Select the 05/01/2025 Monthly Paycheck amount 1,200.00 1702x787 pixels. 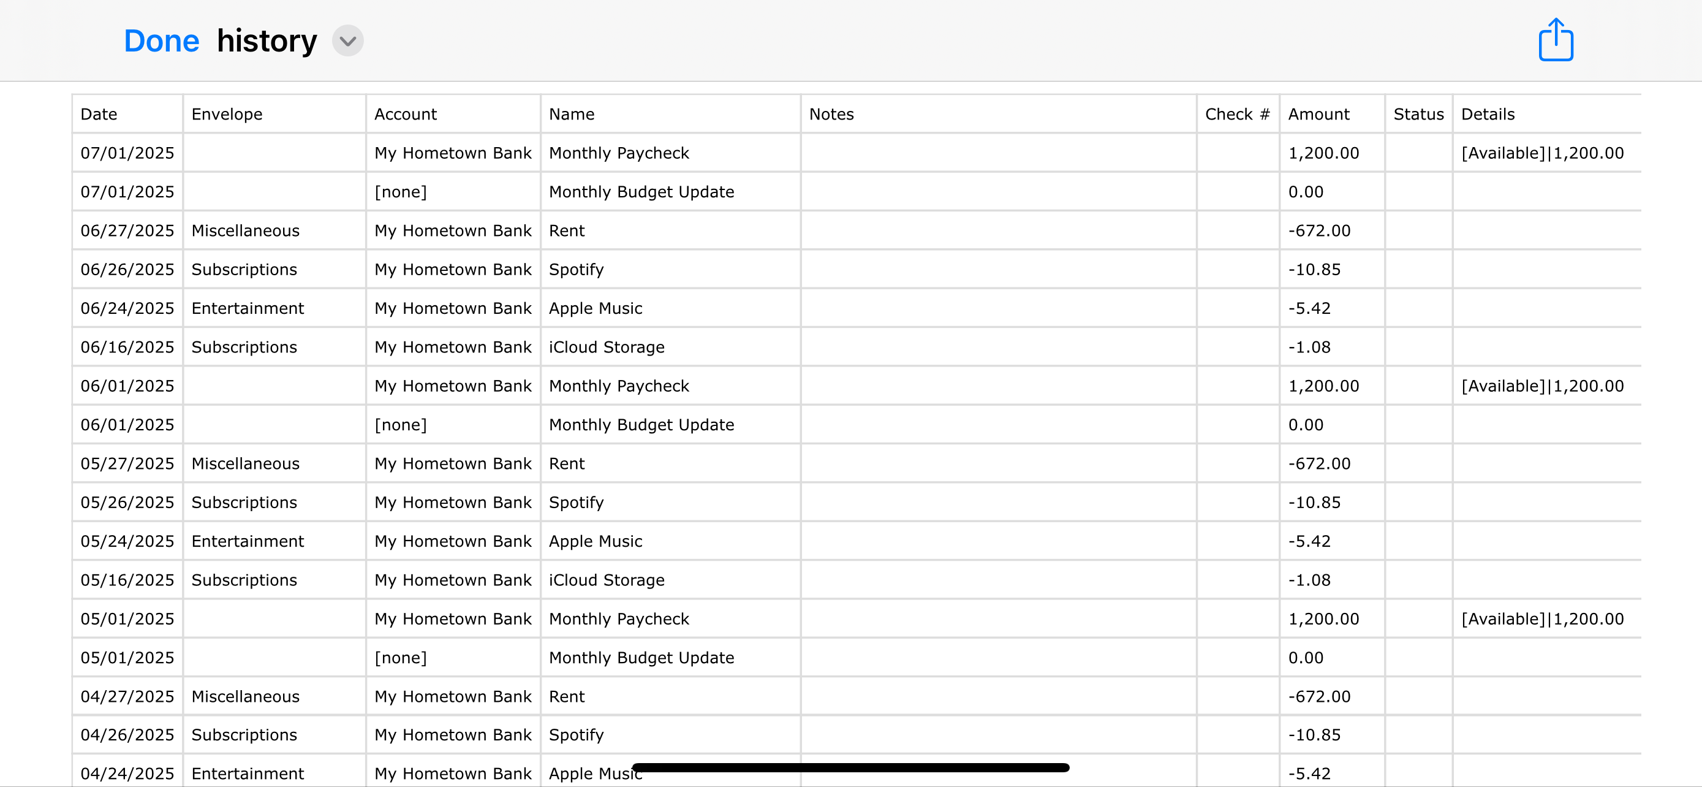pyautogui.click(x=1323, y=619)
